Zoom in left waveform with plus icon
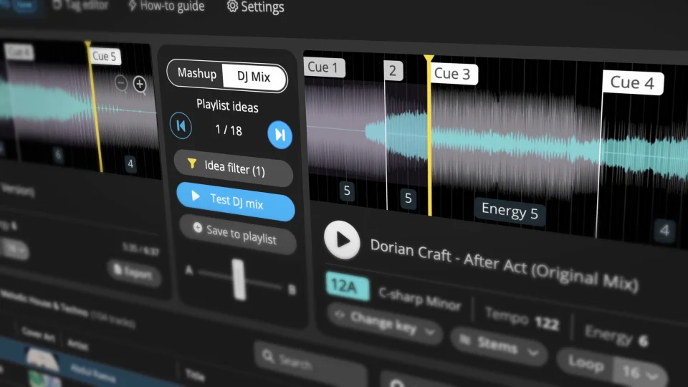 140,84
